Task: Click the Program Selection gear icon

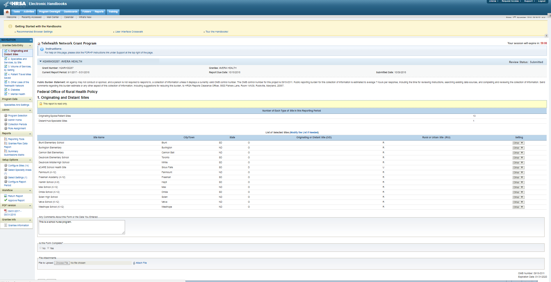Action: pyautogui.click(x=6, y=116)
